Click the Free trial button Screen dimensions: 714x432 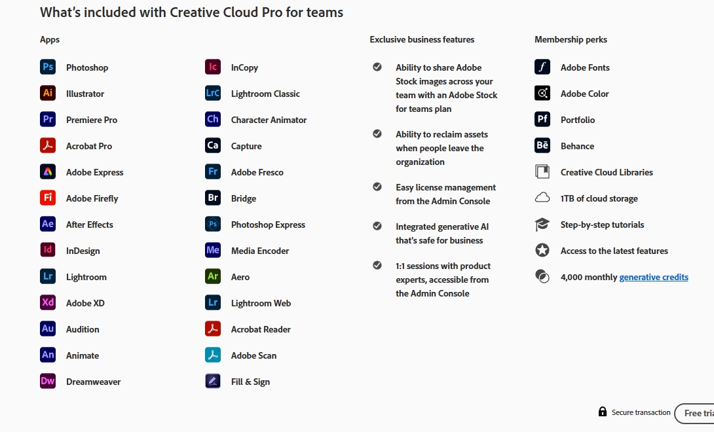pyautogui.click(x=694, y=413)
